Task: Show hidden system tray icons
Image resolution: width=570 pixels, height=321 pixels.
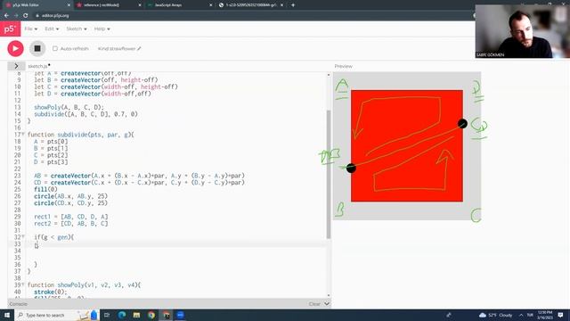Action: click(x=521, y=315)
